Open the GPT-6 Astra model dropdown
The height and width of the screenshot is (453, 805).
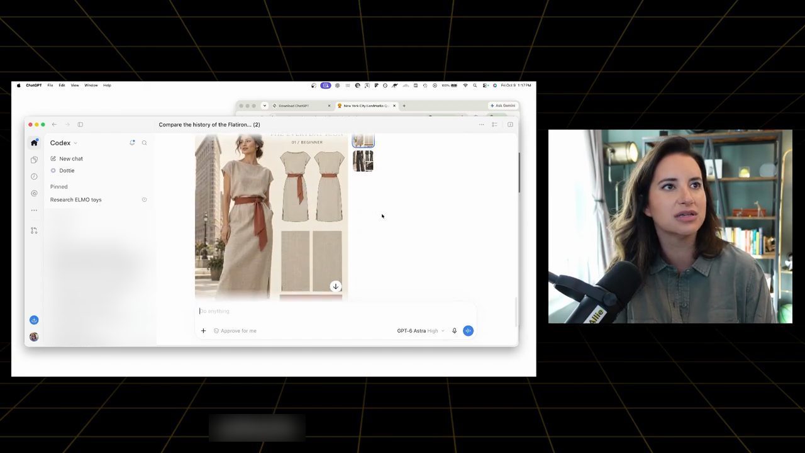[x=420, y=330]
